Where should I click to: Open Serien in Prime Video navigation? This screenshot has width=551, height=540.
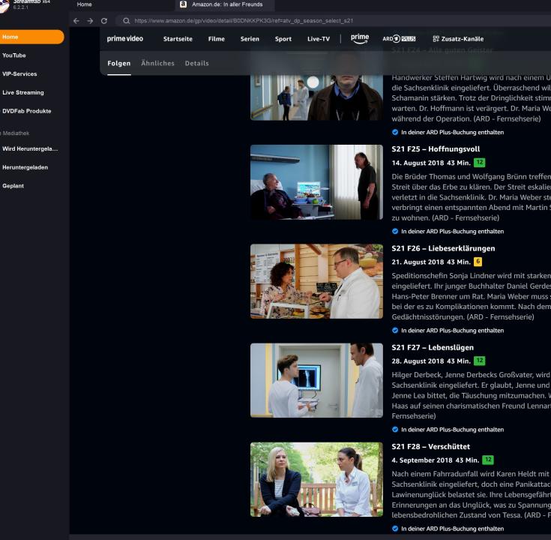pyautogui.click(x=250, y=39)
